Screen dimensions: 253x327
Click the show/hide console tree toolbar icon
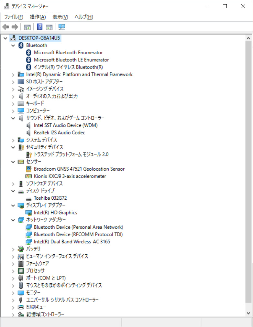[x=27, y=27]
